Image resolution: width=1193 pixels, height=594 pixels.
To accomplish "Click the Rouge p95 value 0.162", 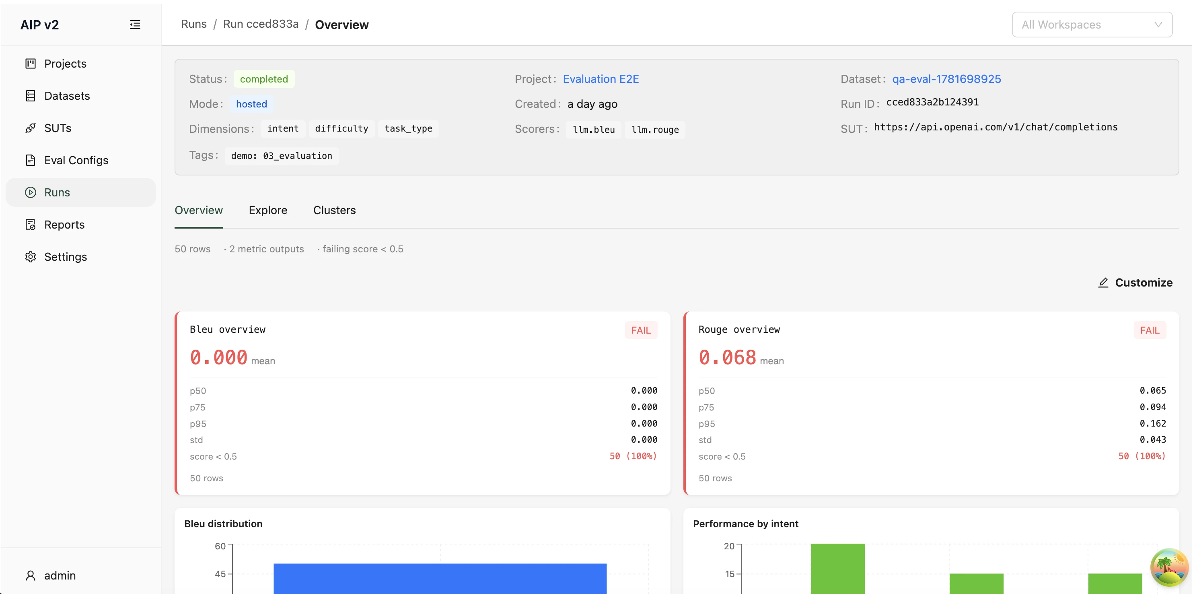I will coord(1153,423).
